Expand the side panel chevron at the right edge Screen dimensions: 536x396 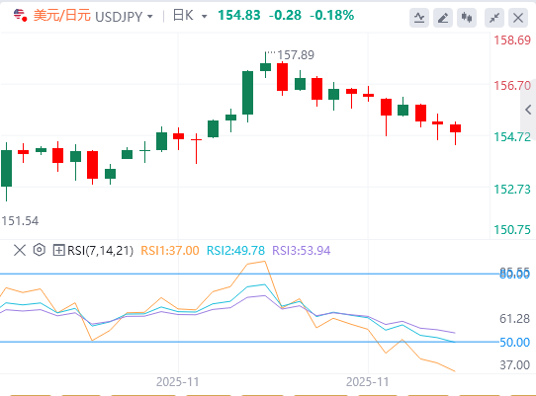pos(528,110)
